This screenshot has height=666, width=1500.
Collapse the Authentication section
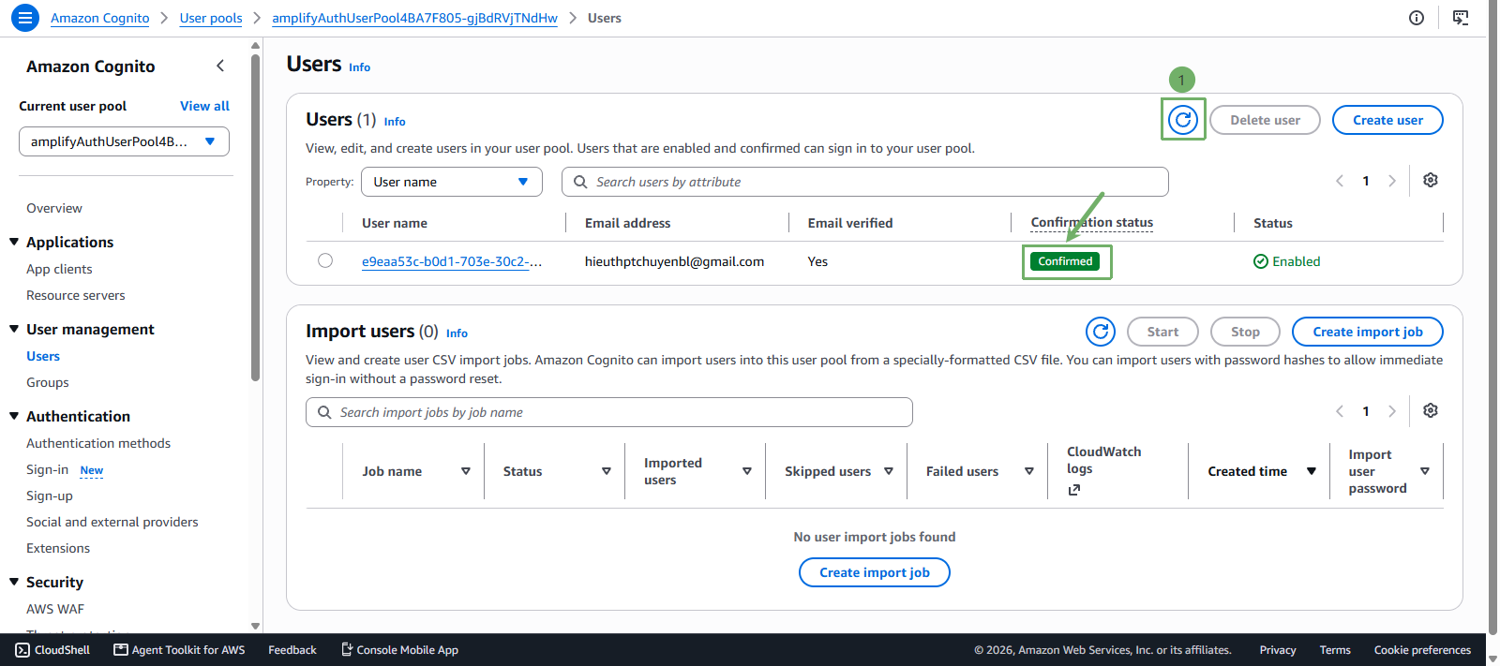click(14, 416)
